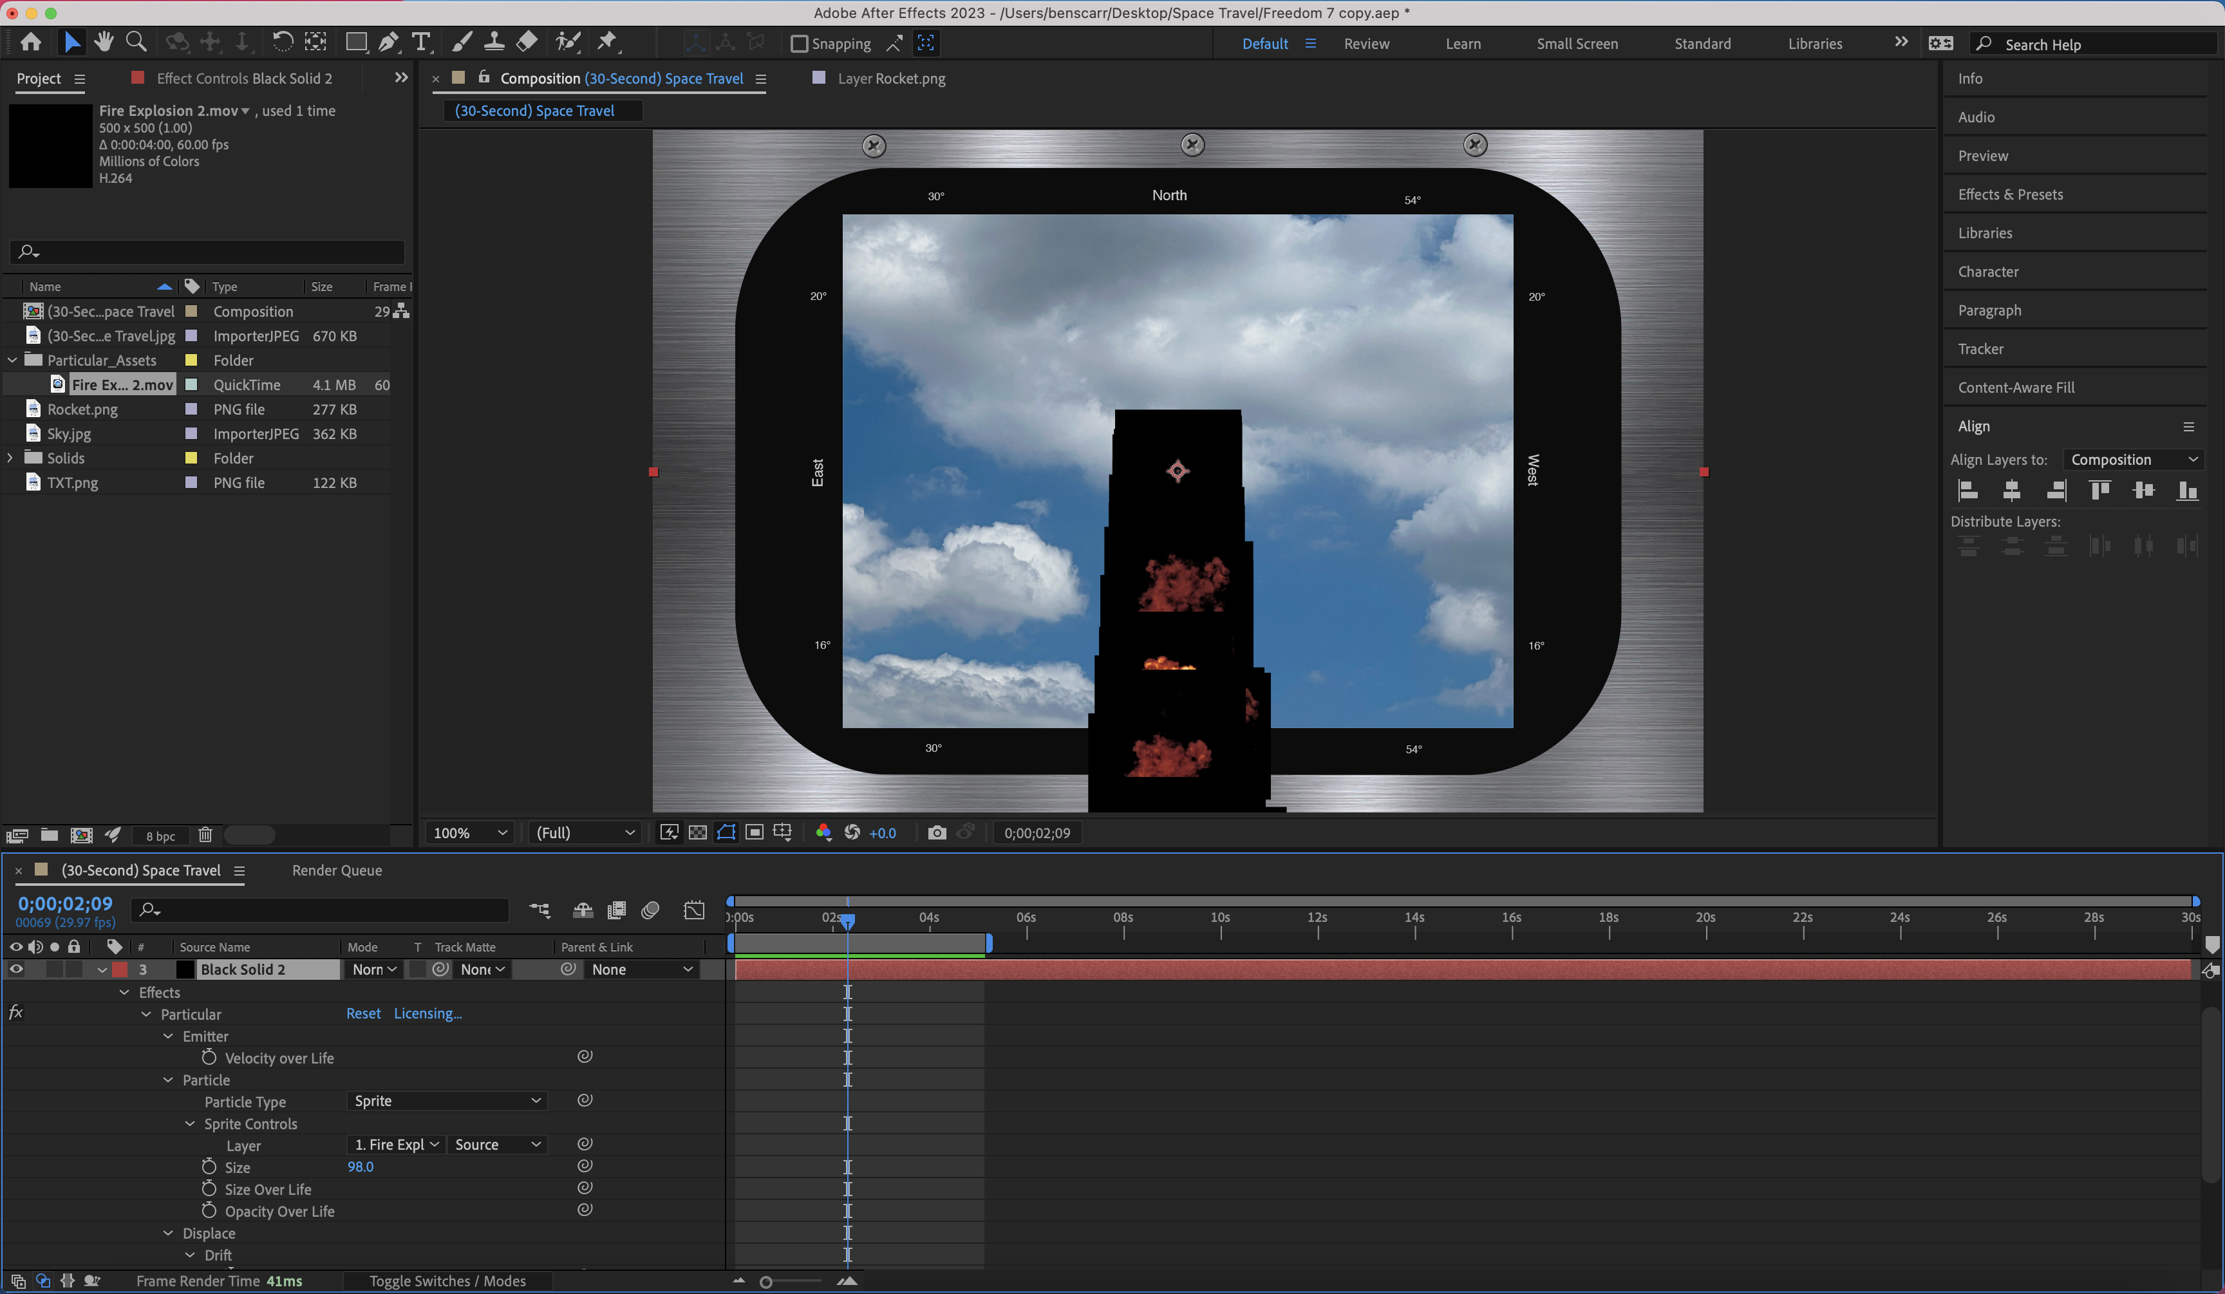The height and width of the screenshot is (1294, 2225).
Task: Select the Hand tool
Action: (103, 41)
